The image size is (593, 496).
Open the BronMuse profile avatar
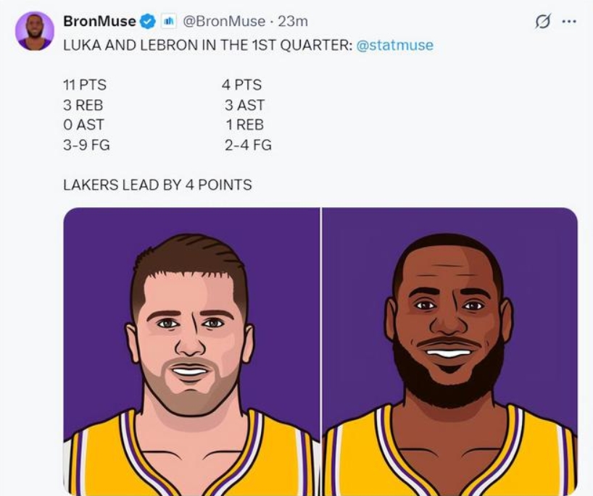(x=35, y=31)
